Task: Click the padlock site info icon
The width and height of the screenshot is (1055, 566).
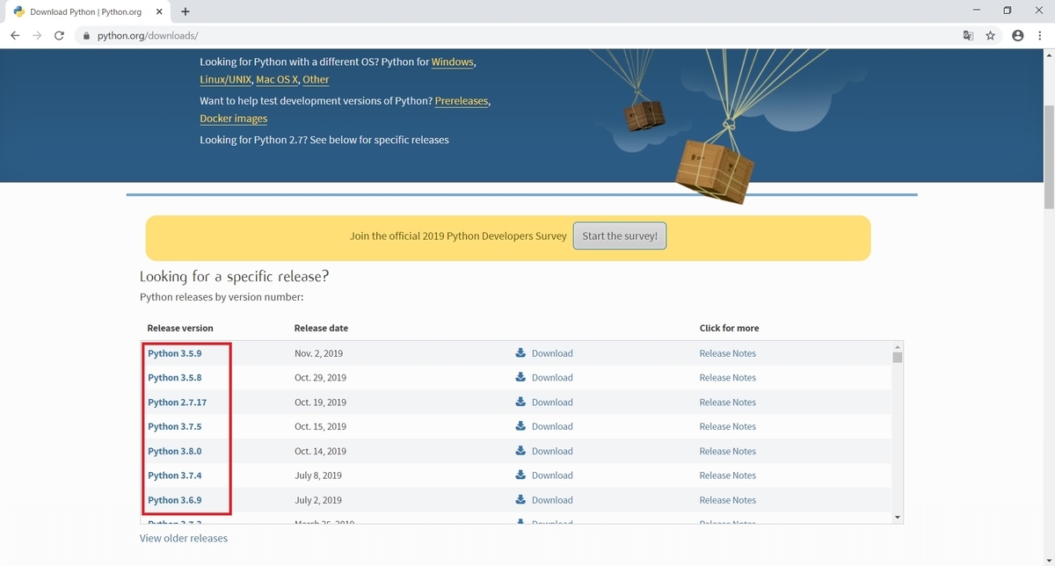Action: (x=86, y=36)
